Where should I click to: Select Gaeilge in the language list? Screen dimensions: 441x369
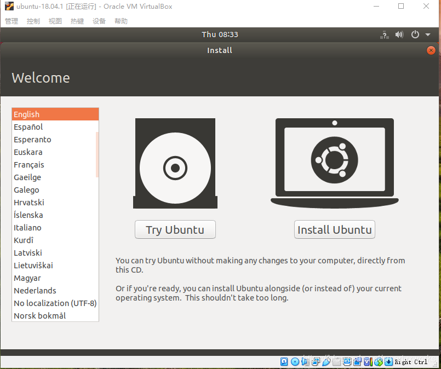click(x=55, y=177)
